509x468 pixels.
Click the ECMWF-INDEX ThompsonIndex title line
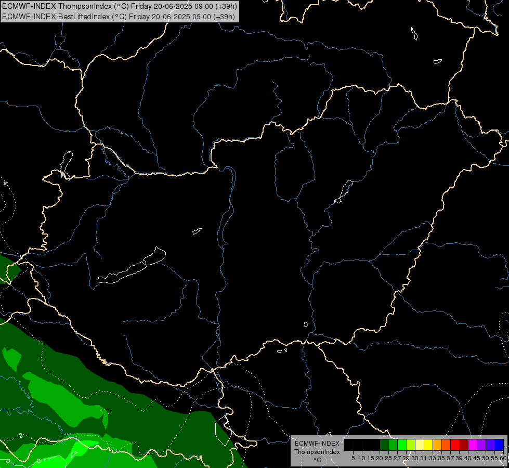coord(120,6)
